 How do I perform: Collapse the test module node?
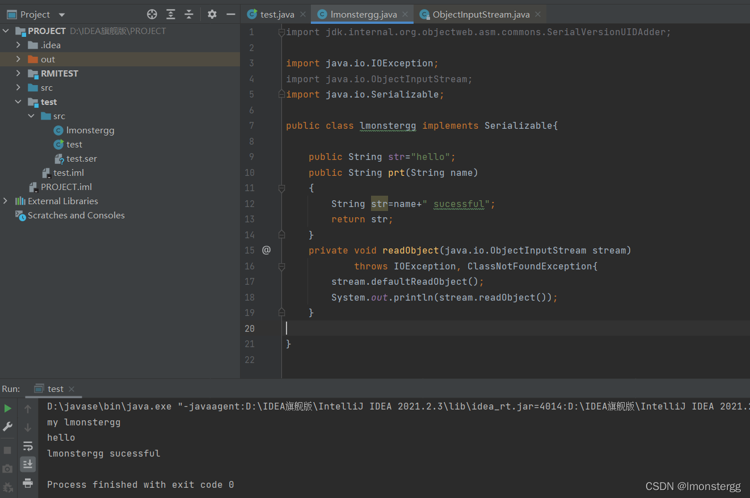(x=18, y=102)
